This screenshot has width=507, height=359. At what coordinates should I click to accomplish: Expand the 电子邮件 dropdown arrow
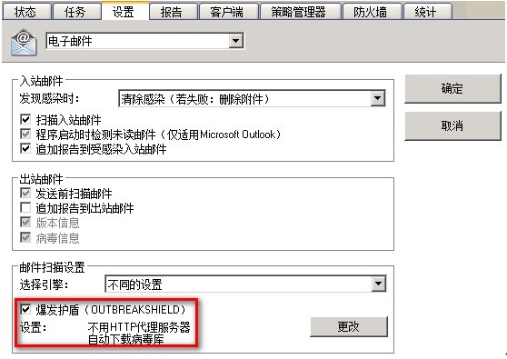(x=235, y=41)
